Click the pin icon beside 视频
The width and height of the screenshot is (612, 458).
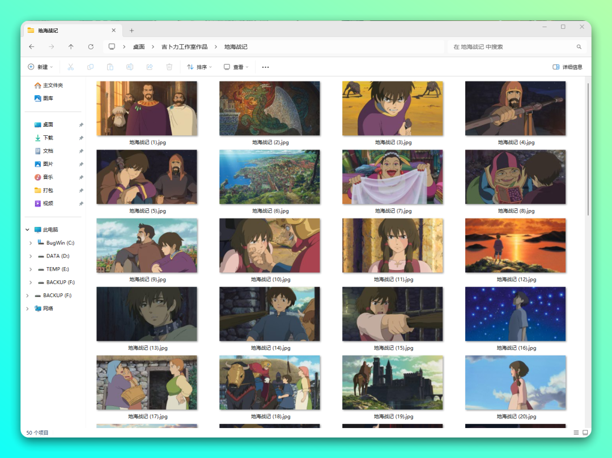point(81,204)
